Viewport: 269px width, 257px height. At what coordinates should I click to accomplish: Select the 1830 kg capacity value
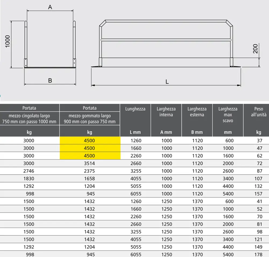tap(29, 178)
